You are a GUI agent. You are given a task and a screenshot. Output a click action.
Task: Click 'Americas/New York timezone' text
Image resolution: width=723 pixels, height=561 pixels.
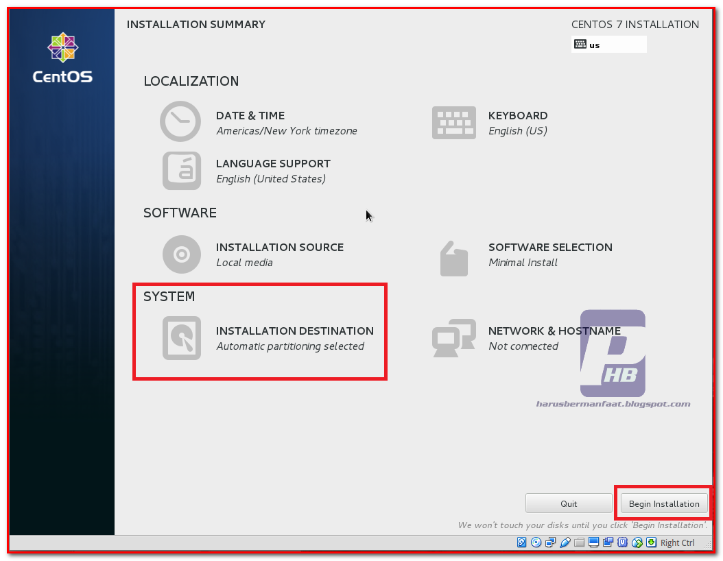(x=286, y=131)
